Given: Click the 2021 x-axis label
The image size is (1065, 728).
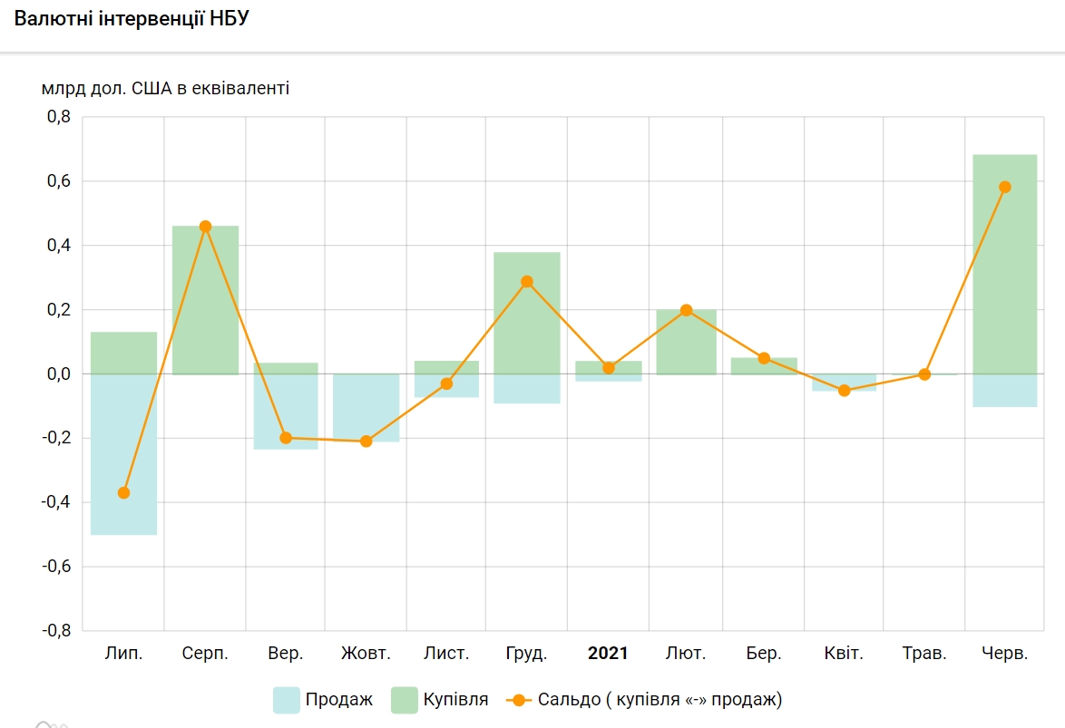Looking at the screenshot, I should [x=608, y=654].
